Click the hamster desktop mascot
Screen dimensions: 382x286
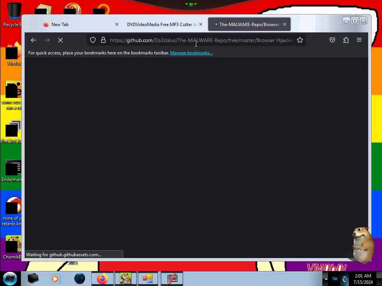[363, 244]
